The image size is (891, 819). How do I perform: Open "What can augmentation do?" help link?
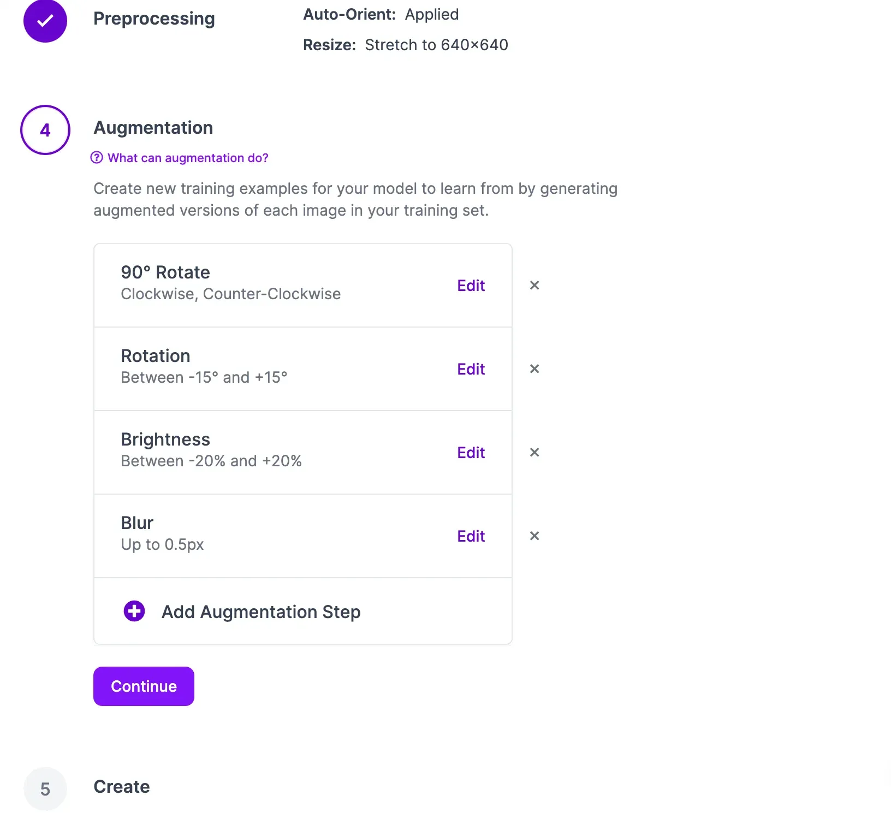click(188, 158)
